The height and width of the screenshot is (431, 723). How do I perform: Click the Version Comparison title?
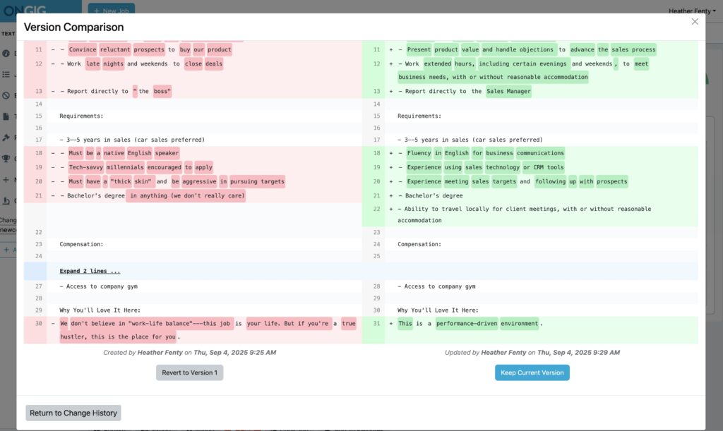coord(73,28)
